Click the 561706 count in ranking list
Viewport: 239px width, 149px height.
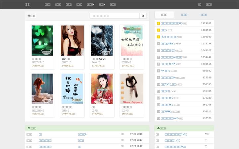pos(207,105)
